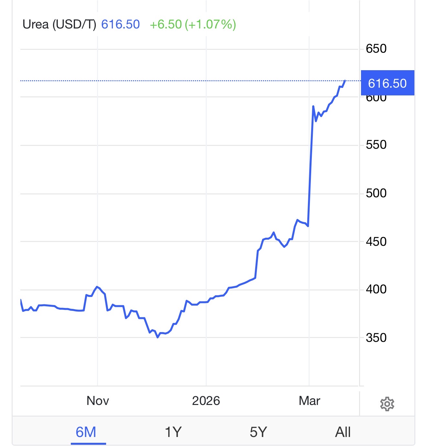Select the 6M time range tab
Image resolution: width=427 pixels, height=447 pixels.
click(86, 432)
